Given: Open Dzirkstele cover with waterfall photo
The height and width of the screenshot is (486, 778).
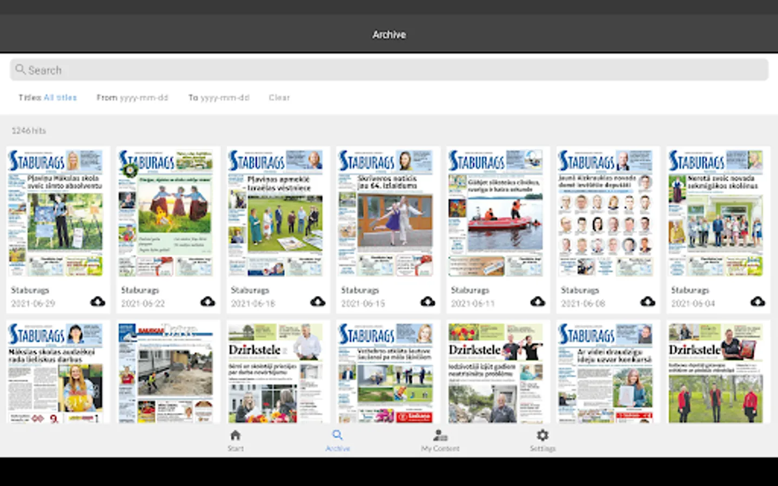Looking at the screenshot, I should click(x=495, y=373).
